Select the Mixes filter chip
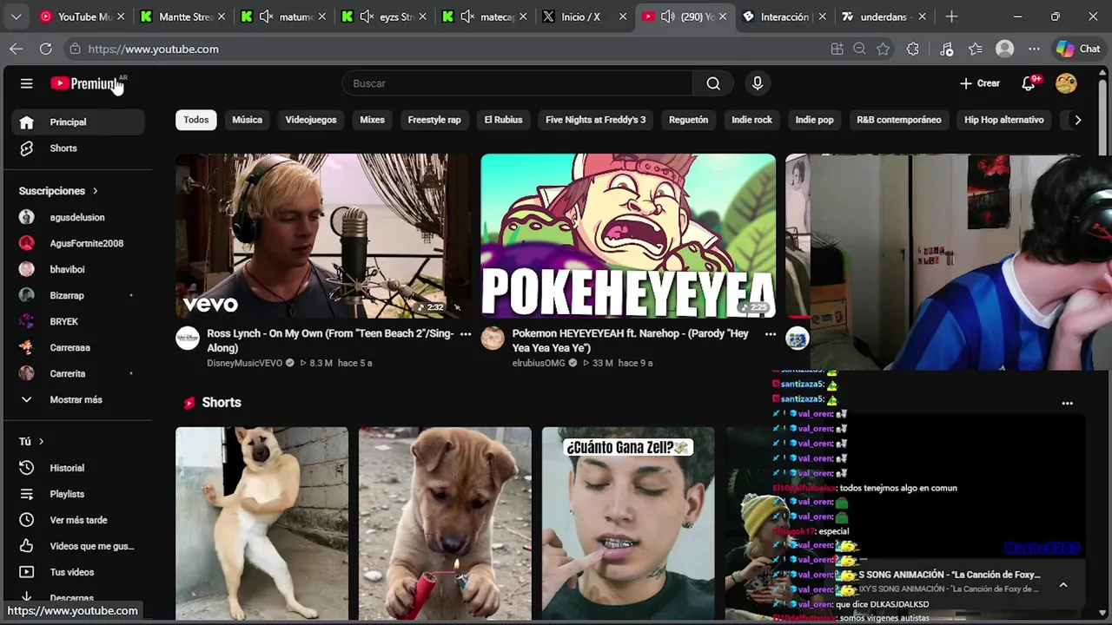The height and width of the screenshot is (625, 1112). pyautogui.click(x=372, y=120)
